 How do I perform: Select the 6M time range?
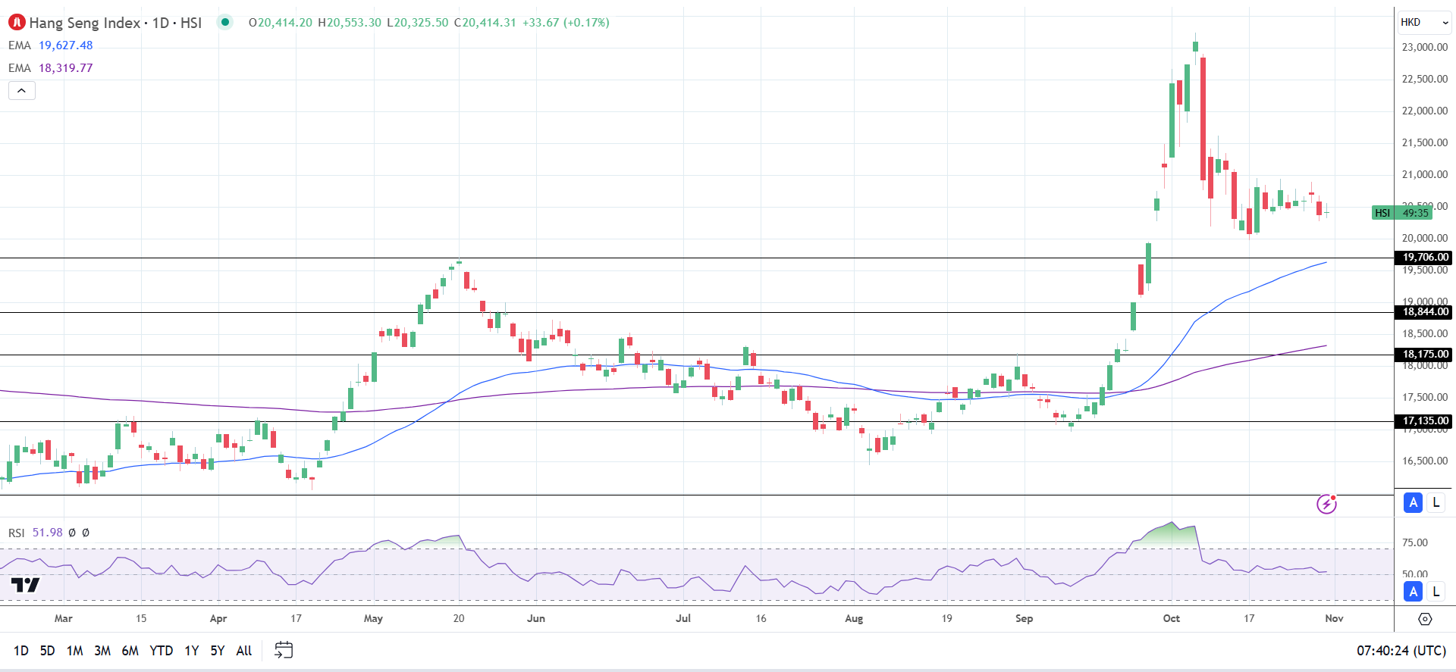tap(130, 651)
